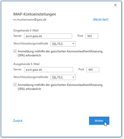Focus the outgoing mail server field
Image resolution: width=124 pixels, height=139 pixels.
[x=49, y=70]
